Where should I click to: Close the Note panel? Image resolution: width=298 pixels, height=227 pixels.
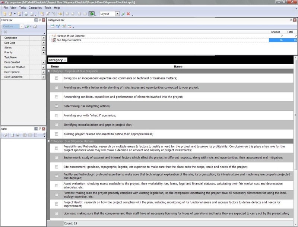point(44,129)
